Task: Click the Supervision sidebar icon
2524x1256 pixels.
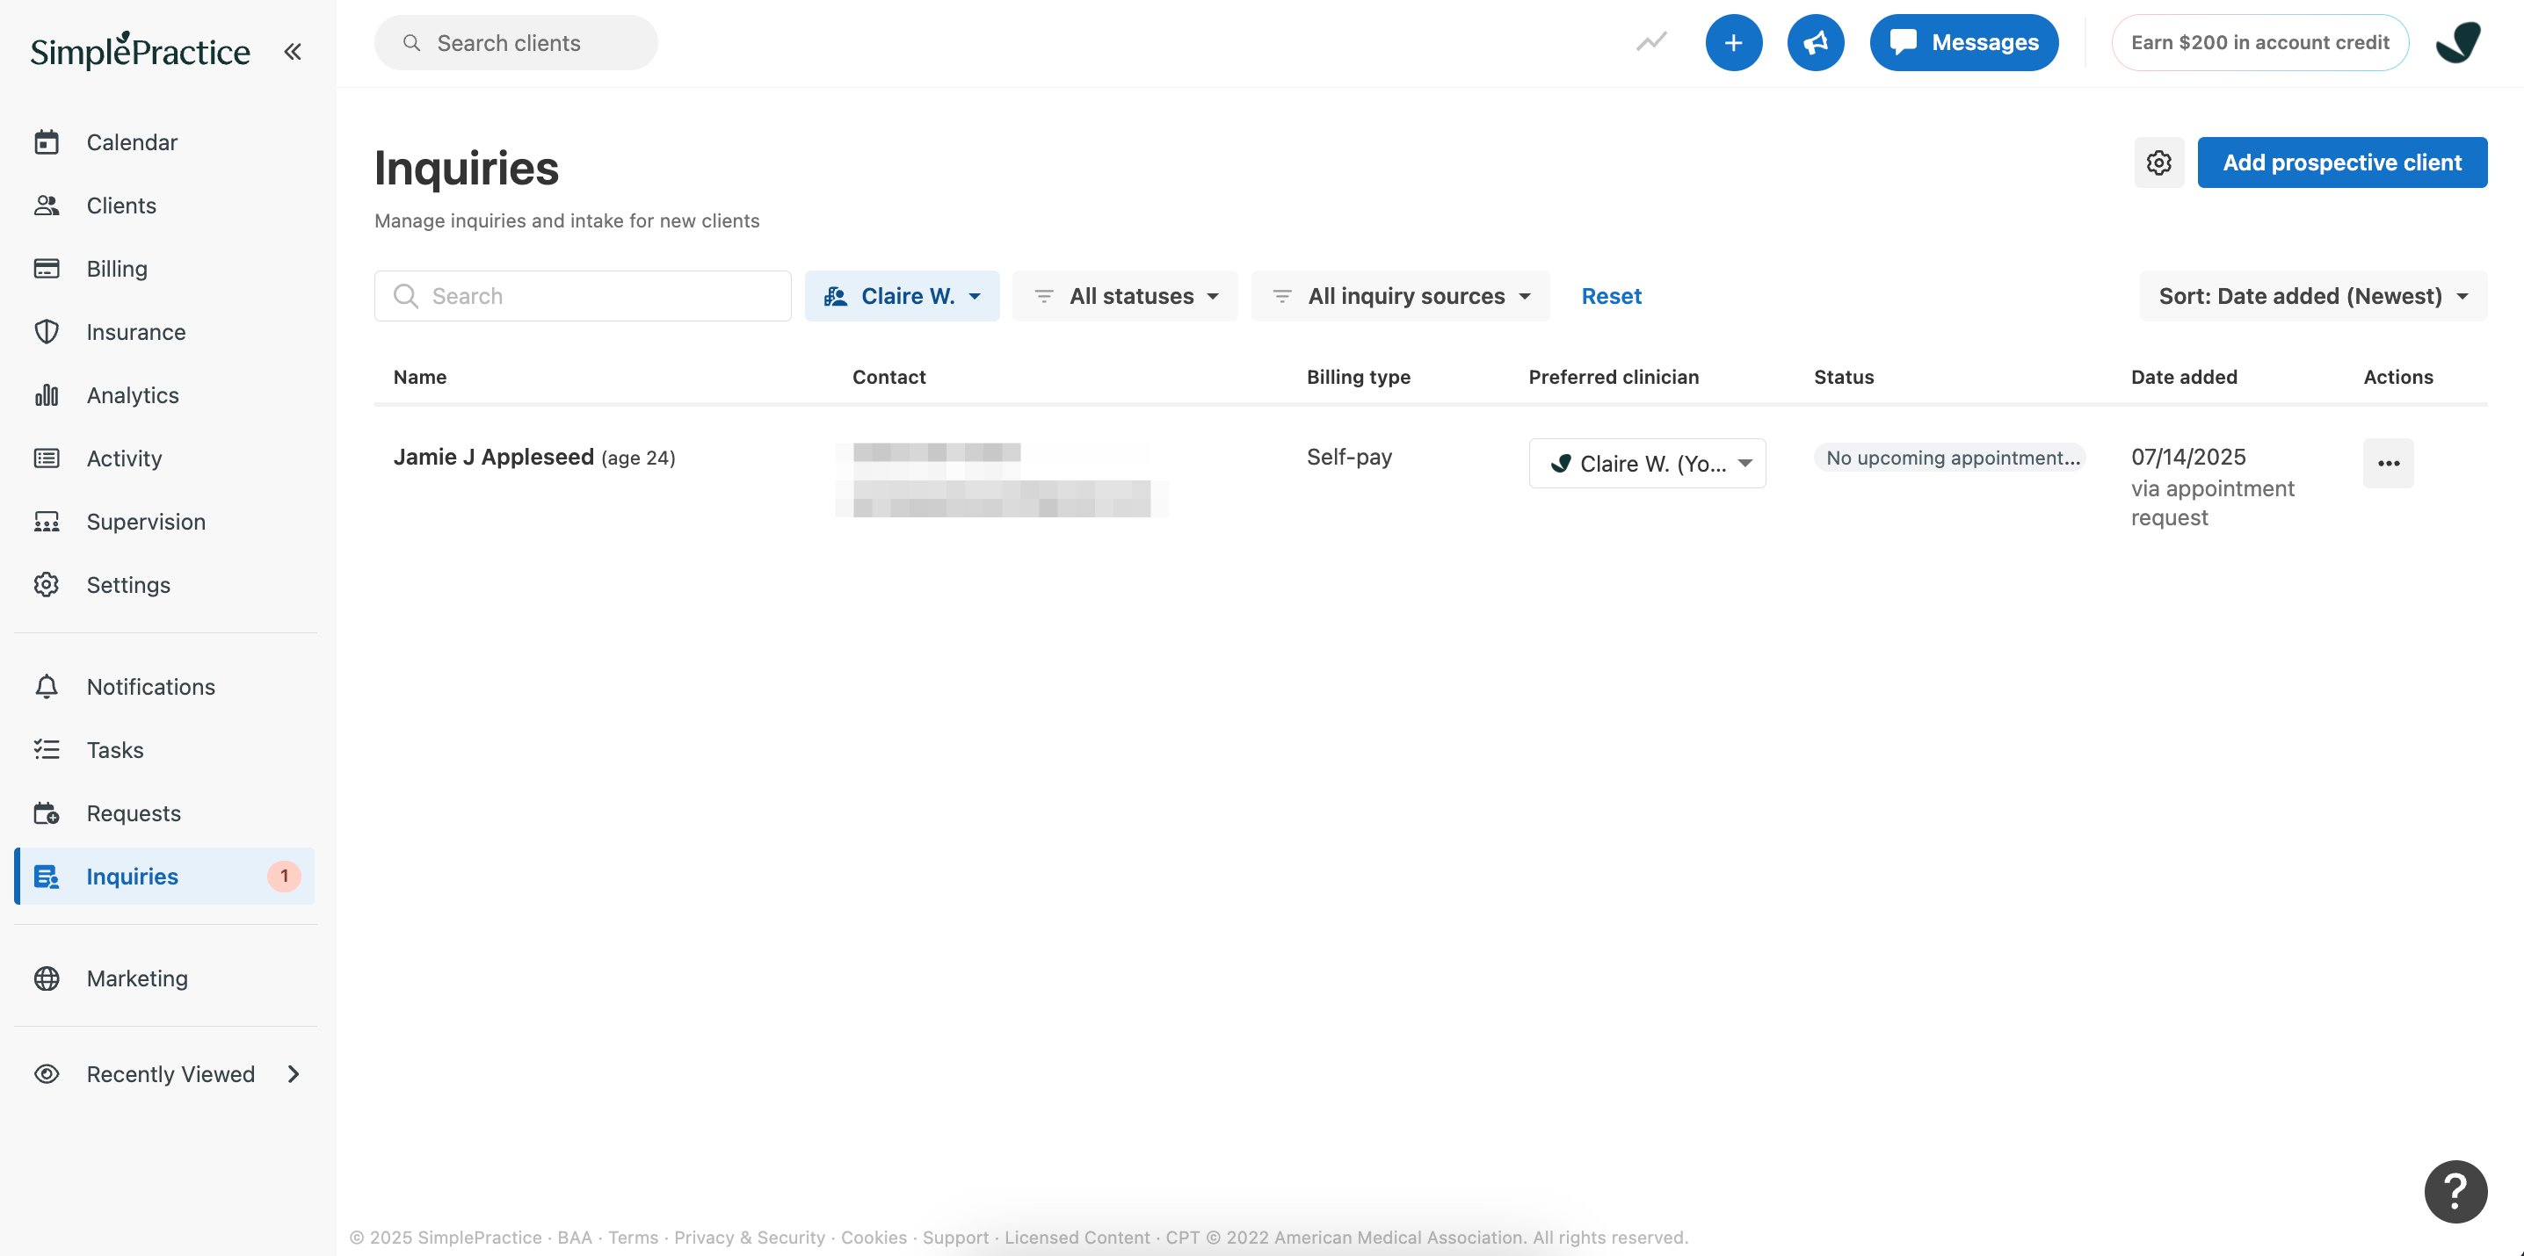Action: (x=46, y=522)
